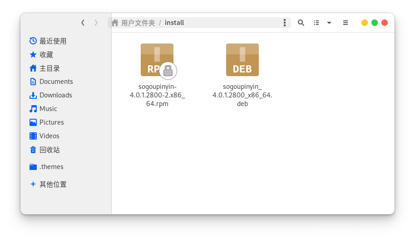
Task: Click the music note icon
Action: [33, 109]
